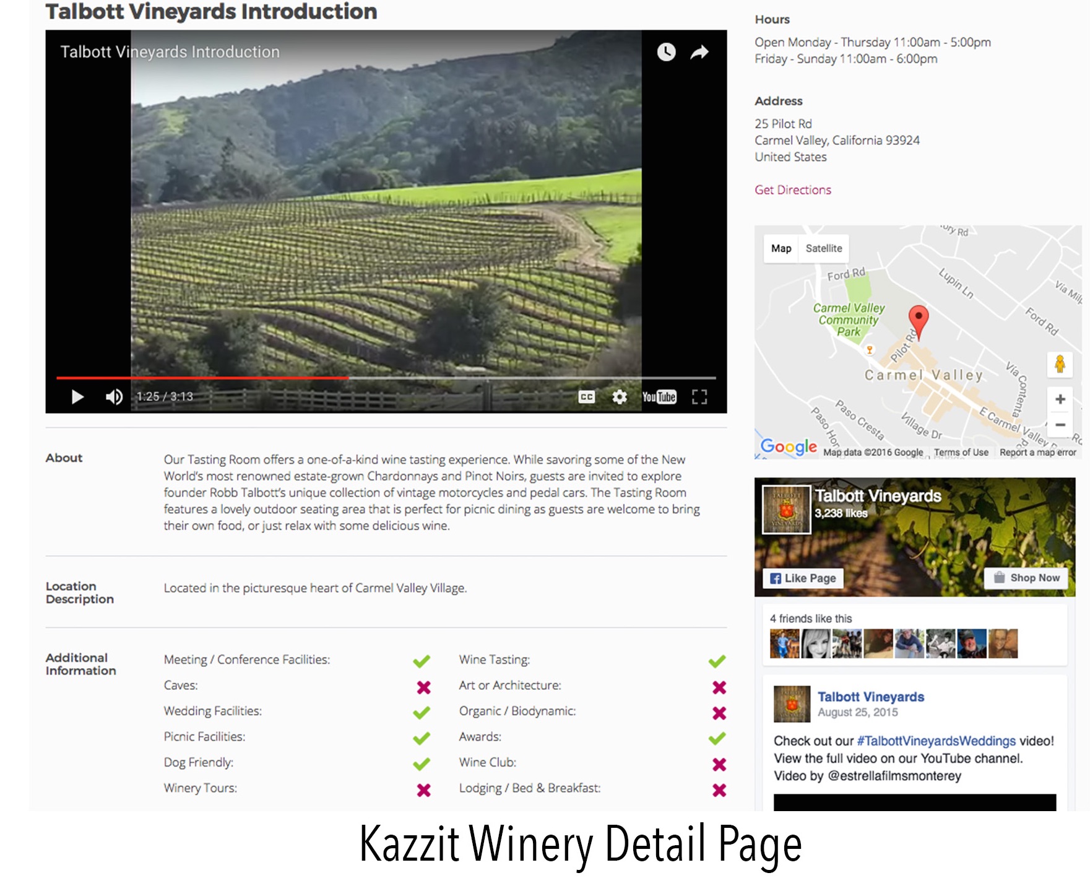Viewport: 1090px width, 878px height.
Task: Mute the video volume speaker icon
Action: pos(115,397)
